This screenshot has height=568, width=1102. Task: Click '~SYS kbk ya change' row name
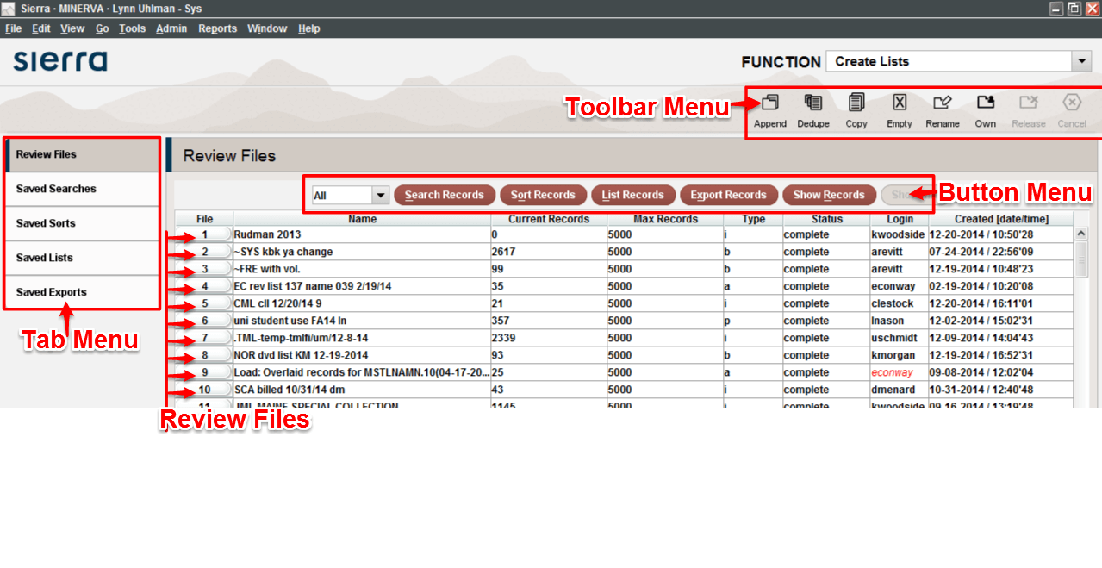pyautogui.click(x=283, y=252)
